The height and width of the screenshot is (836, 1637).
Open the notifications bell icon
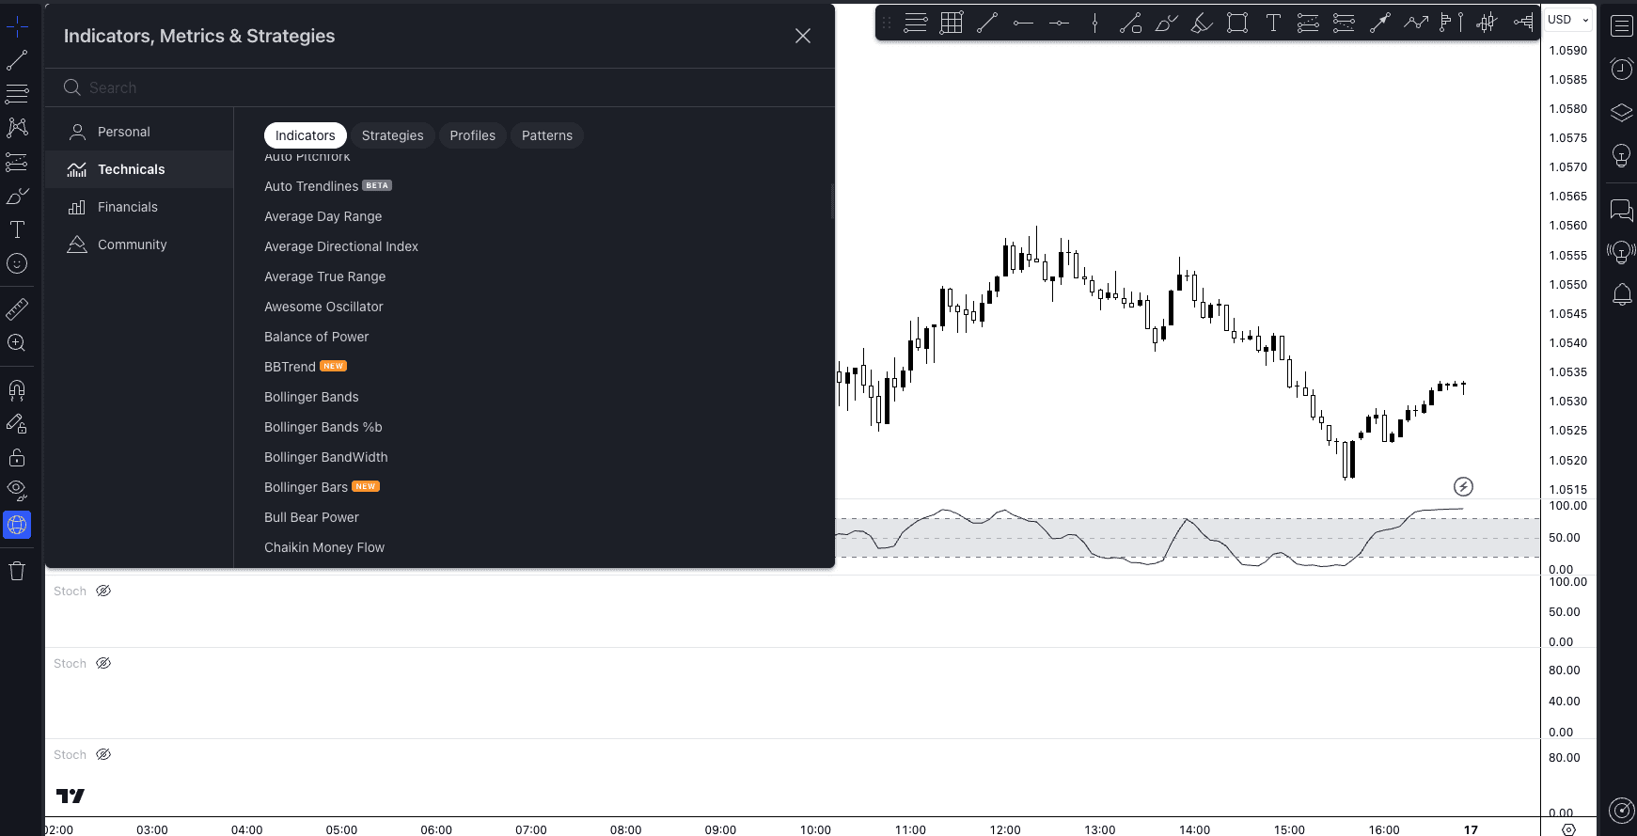pos(1621,295)
